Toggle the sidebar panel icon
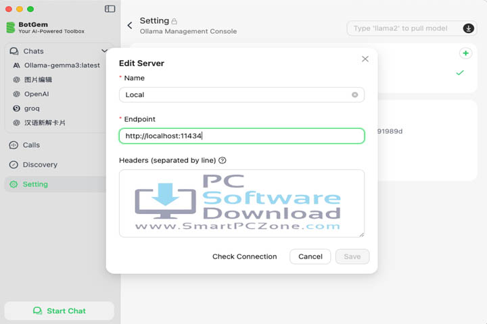Image resolution: width=487 pixels, height=324 pixels. tap(110, 9)
